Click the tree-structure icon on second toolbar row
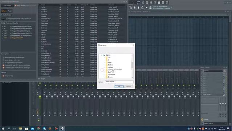232x131 pixels. click(130, 7)
